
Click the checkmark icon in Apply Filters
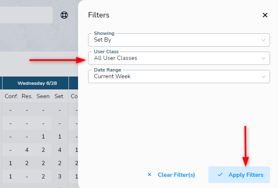coord(220,175)
